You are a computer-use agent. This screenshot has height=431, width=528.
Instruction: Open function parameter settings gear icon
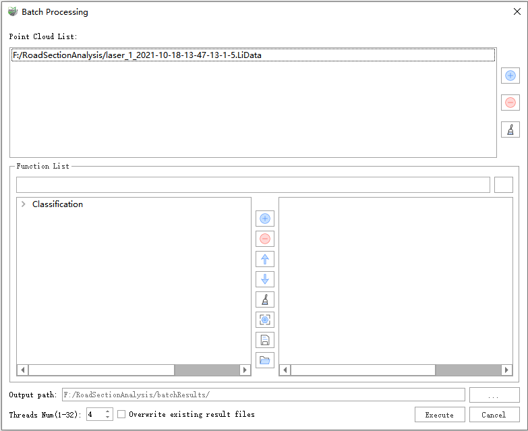point(265,320)
